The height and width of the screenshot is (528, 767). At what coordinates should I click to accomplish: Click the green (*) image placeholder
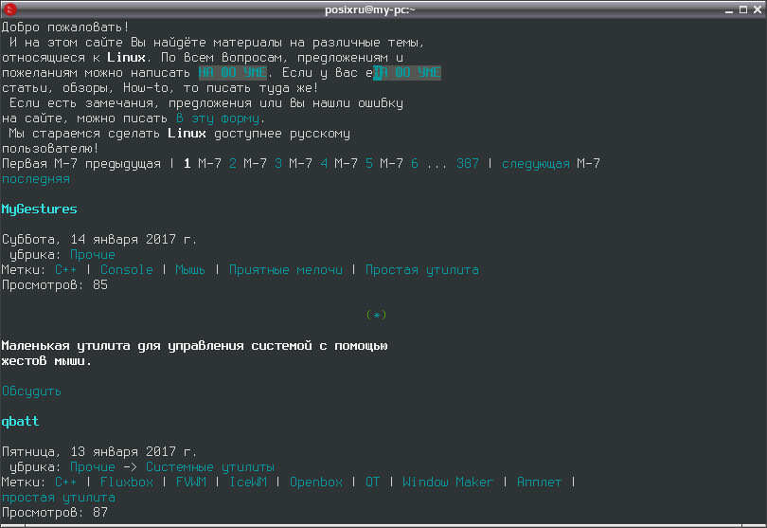click(376, 315)
